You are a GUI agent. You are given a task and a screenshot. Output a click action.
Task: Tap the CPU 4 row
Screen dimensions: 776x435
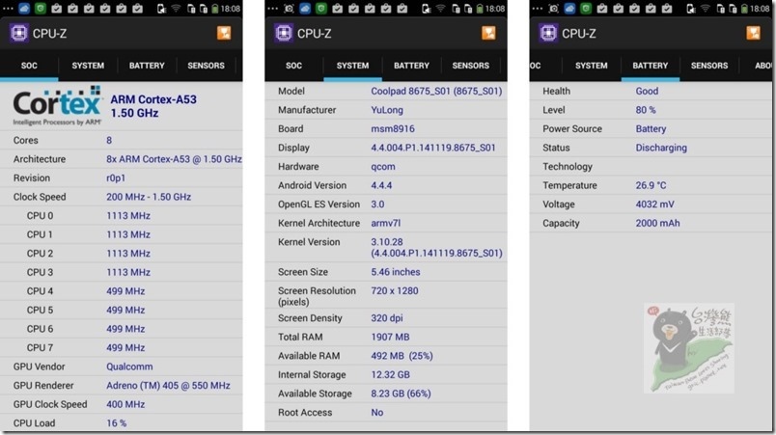point(122,291)
